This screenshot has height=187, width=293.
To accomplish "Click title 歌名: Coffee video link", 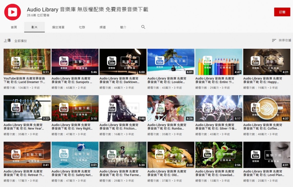I will pyautogui.click(x=262, y=126).
